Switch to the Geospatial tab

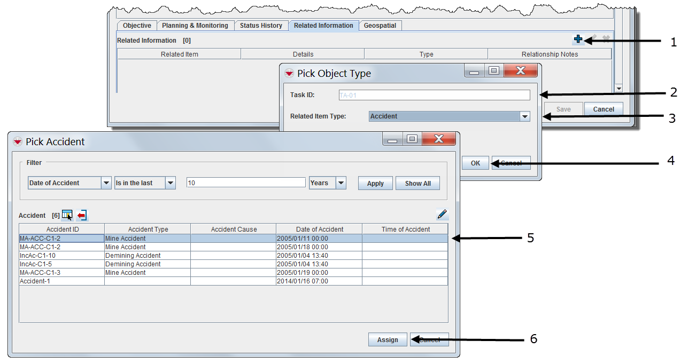[380, 26]
